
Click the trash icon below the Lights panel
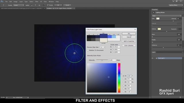click(x=180, y=97)
